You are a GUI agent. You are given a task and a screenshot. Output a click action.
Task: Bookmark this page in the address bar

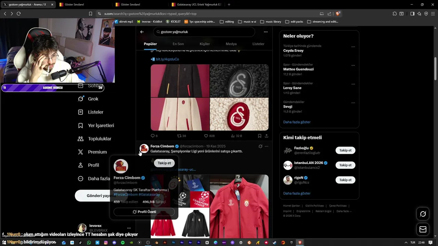point(90,14)
